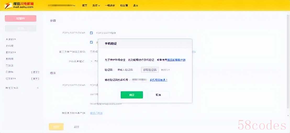Click the get verification code button

tap(150, 70)
